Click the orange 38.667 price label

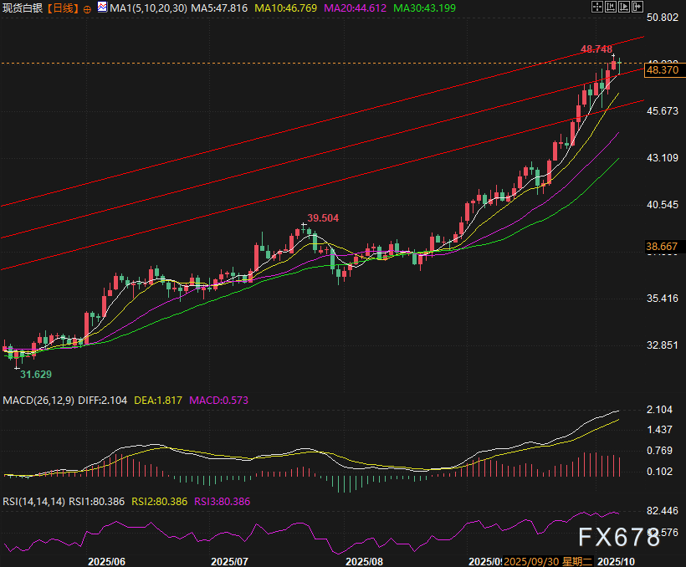click(x=662, y=247)
